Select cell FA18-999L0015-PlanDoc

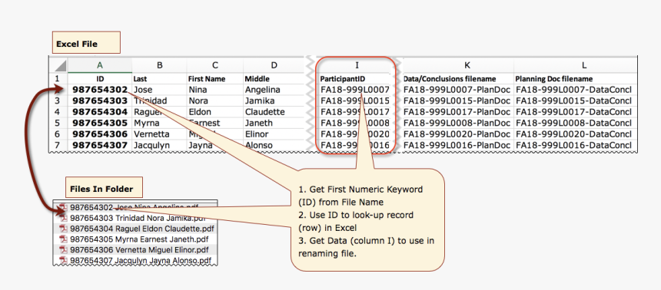[x=458, y=101]
